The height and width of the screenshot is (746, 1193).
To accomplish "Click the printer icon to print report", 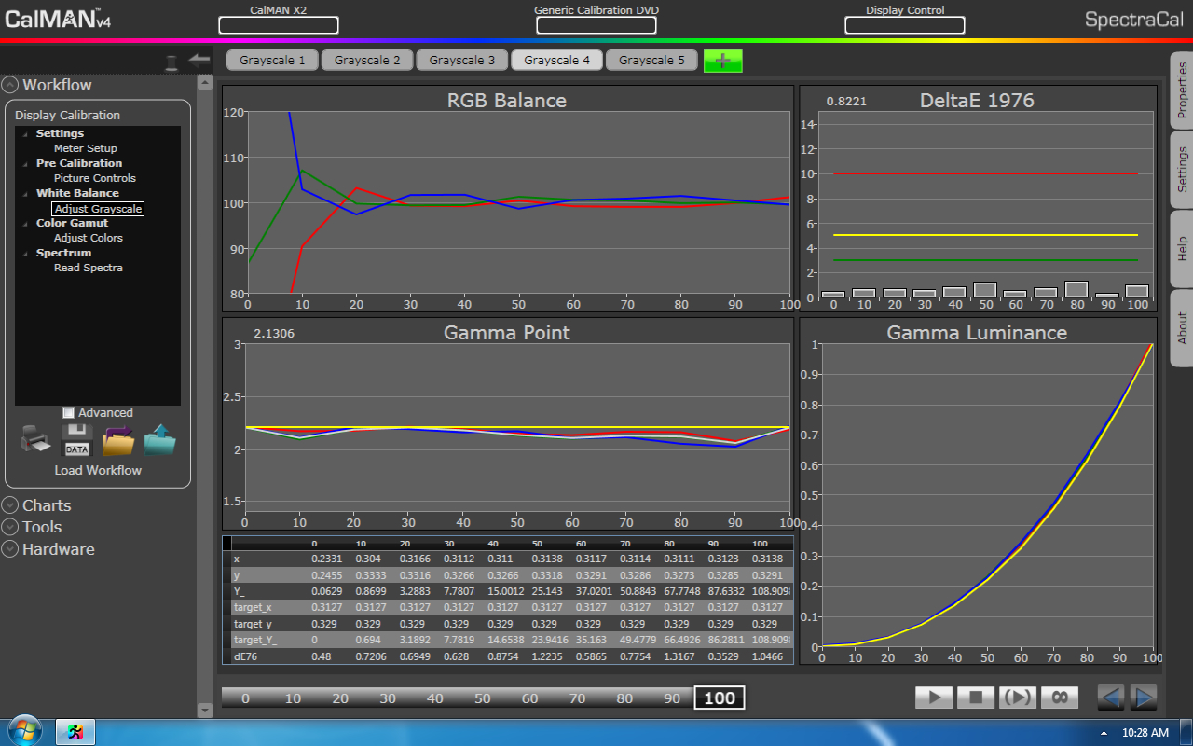I will pos(35,440).
